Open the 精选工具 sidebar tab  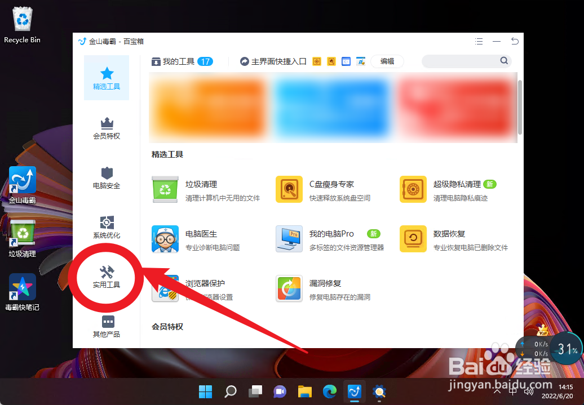pyautogui.click(x=107, y=78)
